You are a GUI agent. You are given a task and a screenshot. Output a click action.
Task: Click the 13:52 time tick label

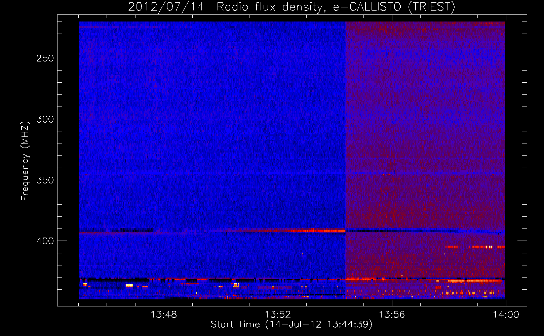point(278,315)
